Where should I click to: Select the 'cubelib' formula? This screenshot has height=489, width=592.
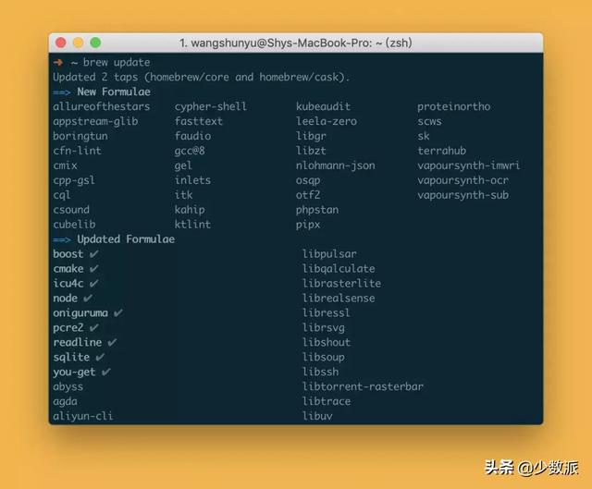[74, 225]
